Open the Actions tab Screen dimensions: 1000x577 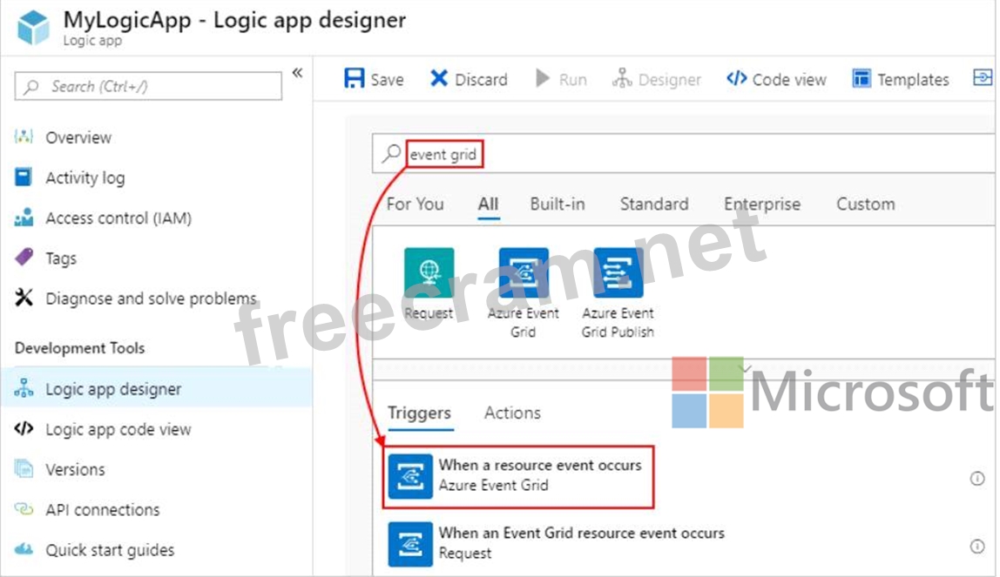click(512, 413)
